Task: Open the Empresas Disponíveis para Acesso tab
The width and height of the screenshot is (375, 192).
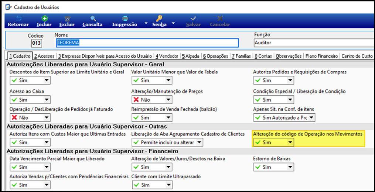Action: point(105,56)
